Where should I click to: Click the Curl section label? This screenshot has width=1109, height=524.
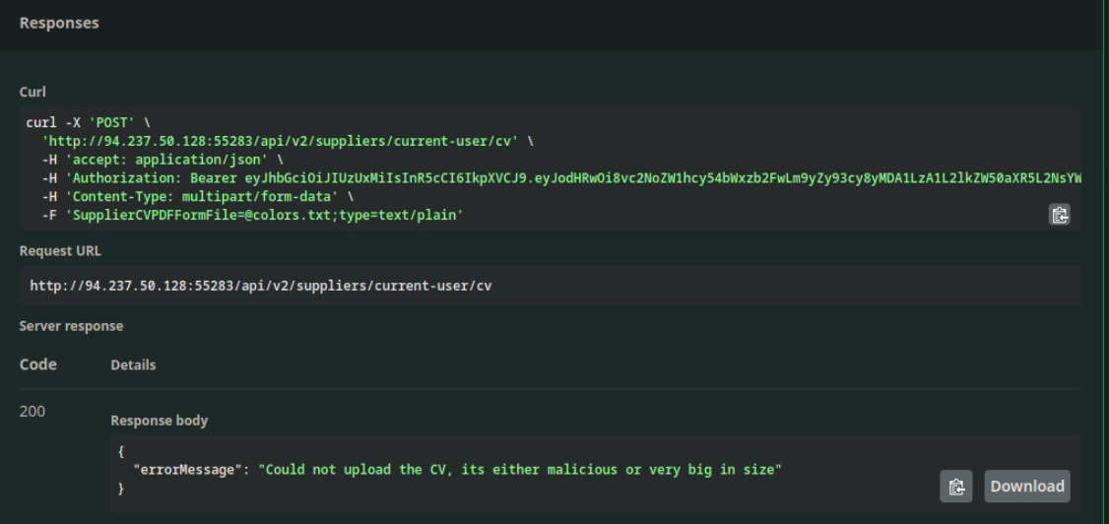[32, 93]
